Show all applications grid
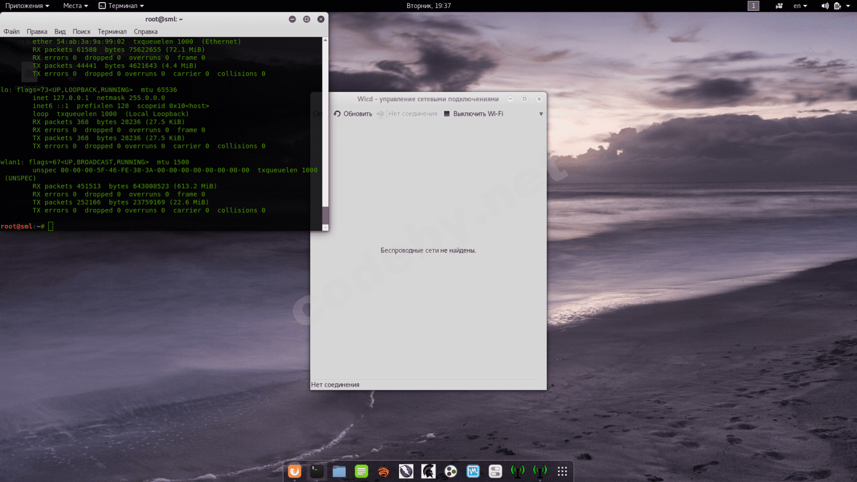Viewport: 857px width, 482px height. [x=562, y=471]
